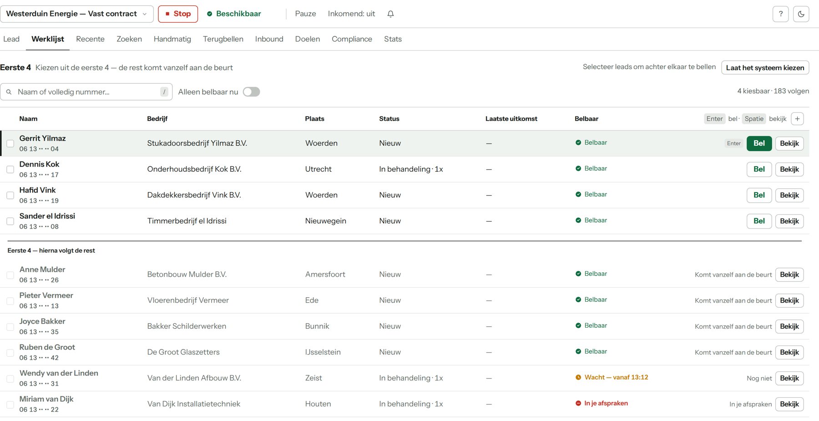
Task: Go to the Compliance tab
Action: [352, 39]
